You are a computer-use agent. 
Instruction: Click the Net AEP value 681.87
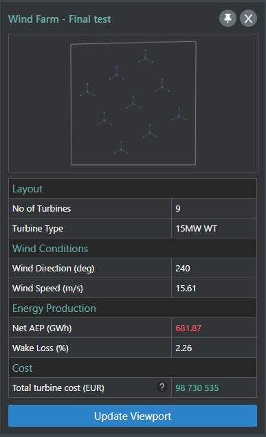coord(188,328)
